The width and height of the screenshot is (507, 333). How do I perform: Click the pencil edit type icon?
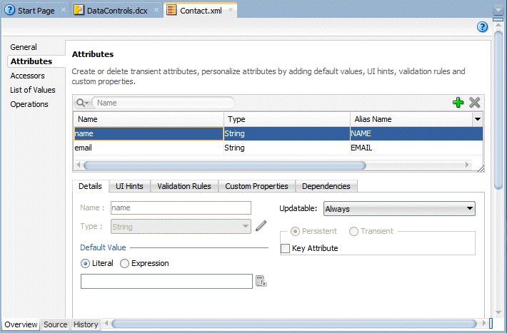click(261, 226)
